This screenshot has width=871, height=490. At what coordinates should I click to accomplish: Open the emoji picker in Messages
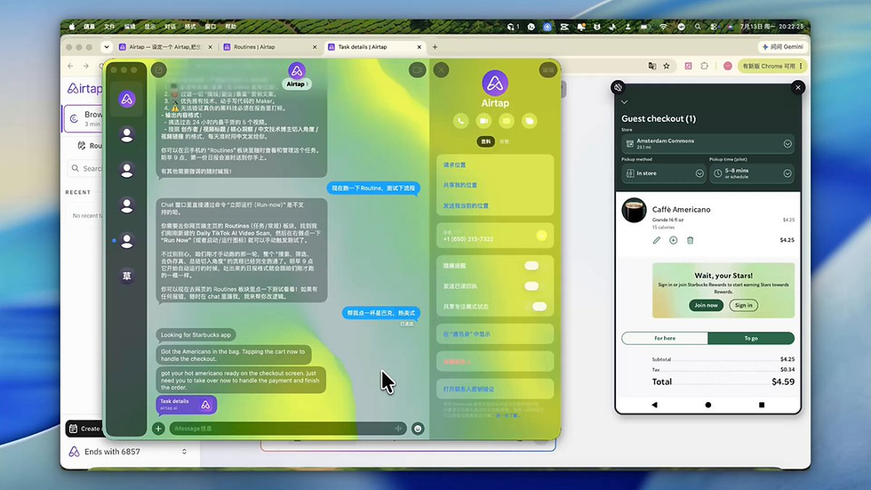pyautogui.click(x=418, y=429)
